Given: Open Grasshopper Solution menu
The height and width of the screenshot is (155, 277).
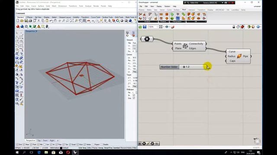Looking at the screenshot, I should (x=167, y=6).
